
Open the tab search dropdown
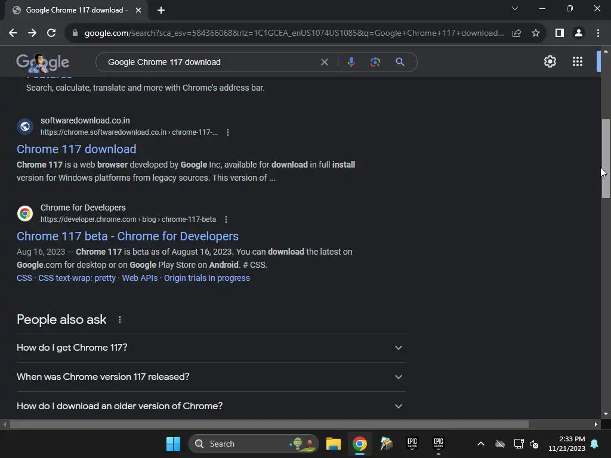point(515,8)
